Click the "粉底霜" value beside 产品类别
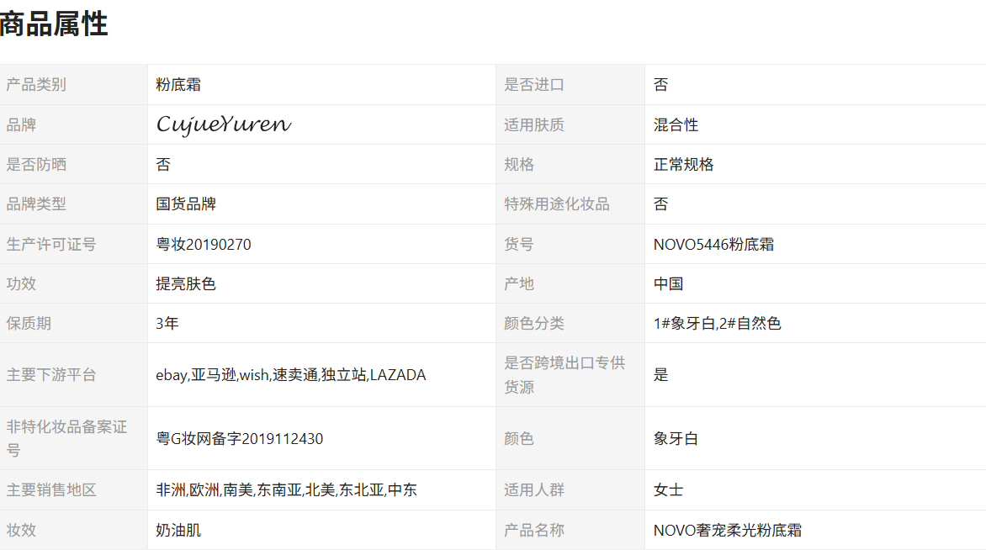Screen dimensions: 986x550 178,85
